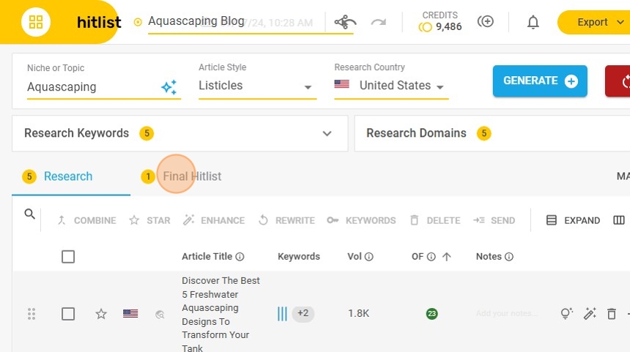Toggle the select-all header checkbox
The image size is (630, 352).
click(x=68, y=257)
